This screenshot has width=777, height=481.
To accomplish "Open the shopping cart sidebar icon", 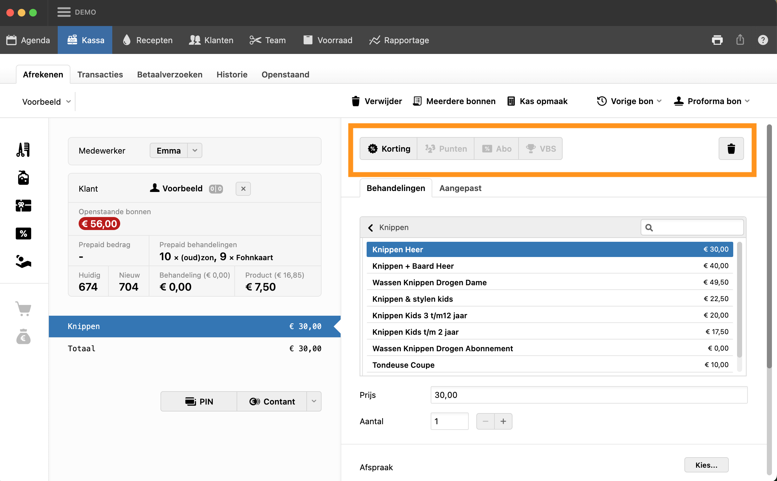I will coord(23,308).
